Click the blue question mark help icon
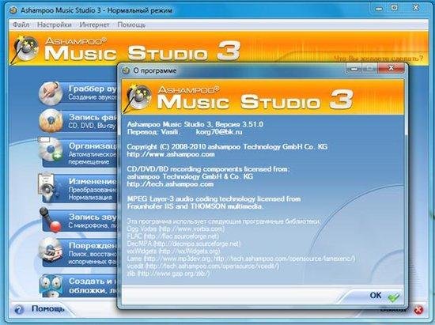The image size is (435, 325). (x=19, y=309)
